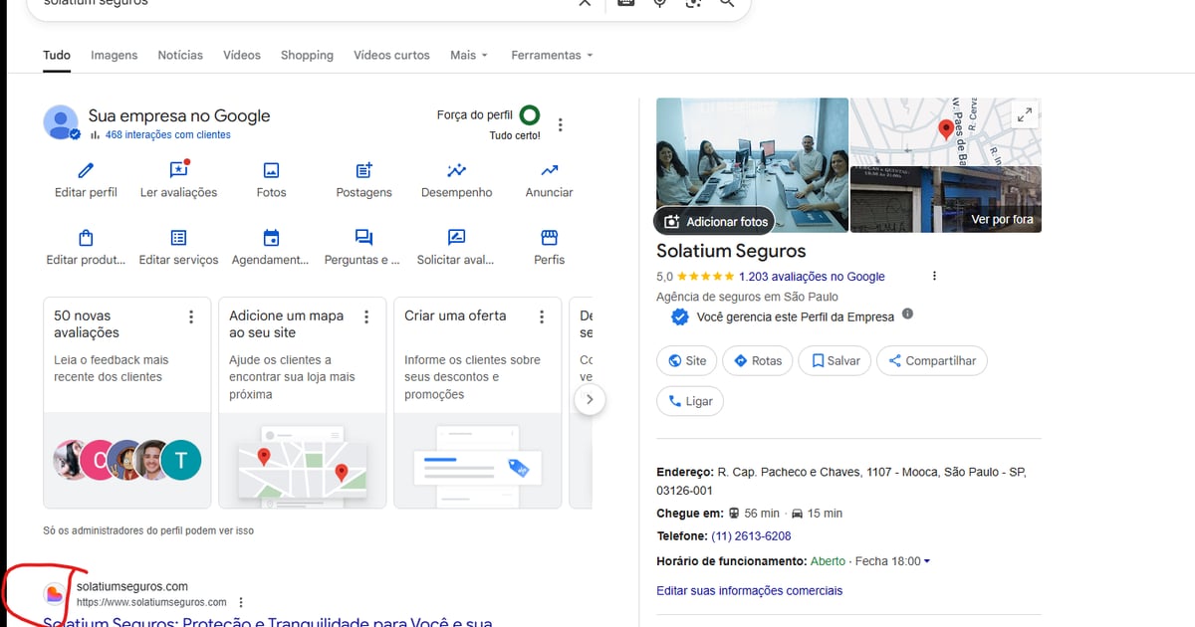The image size is (1195, 627).
Task: Open Desempenho chart icon
Action: click(456, 170)
